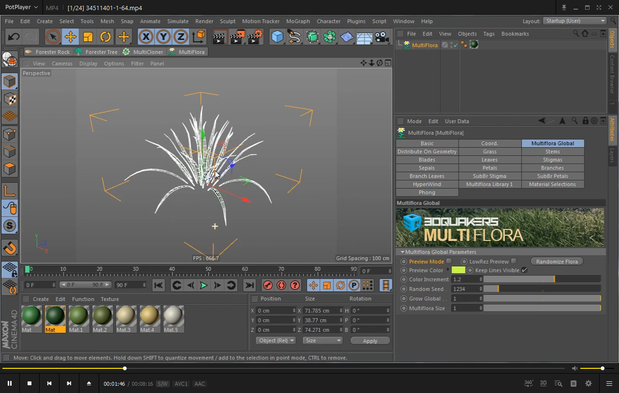This screenshot has height=393, width=619.
Task: Click timeline Play forward button
Action: [204, 285]
